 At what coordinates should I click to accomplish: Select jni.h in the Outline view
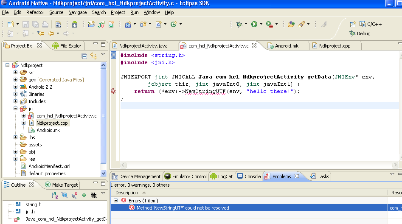(x=30, y=211)
